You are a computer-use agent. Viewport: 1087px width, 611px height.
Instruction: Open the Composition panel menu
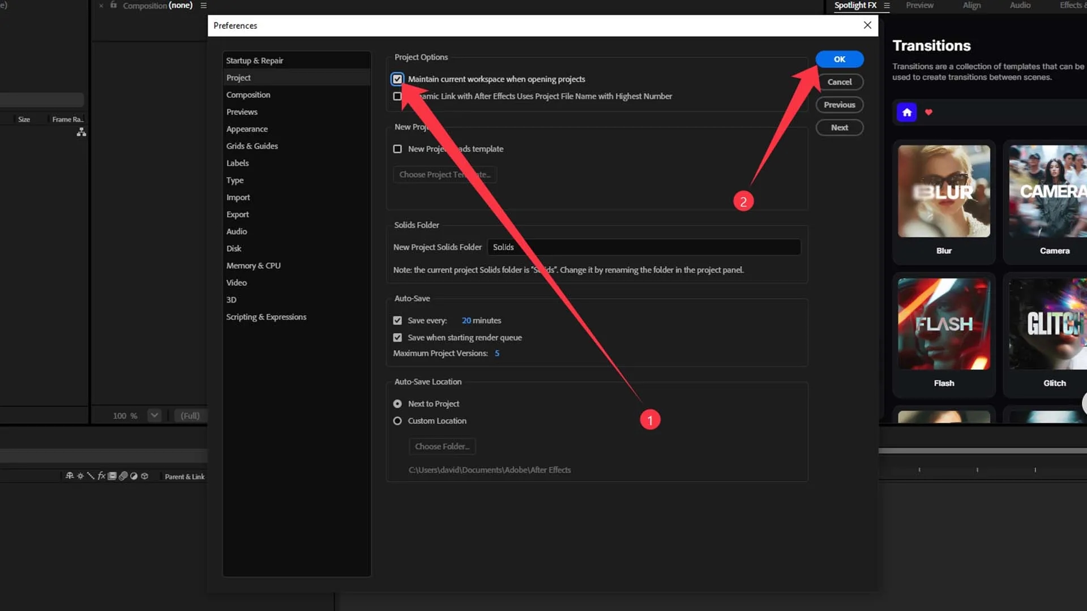[203, 6]
